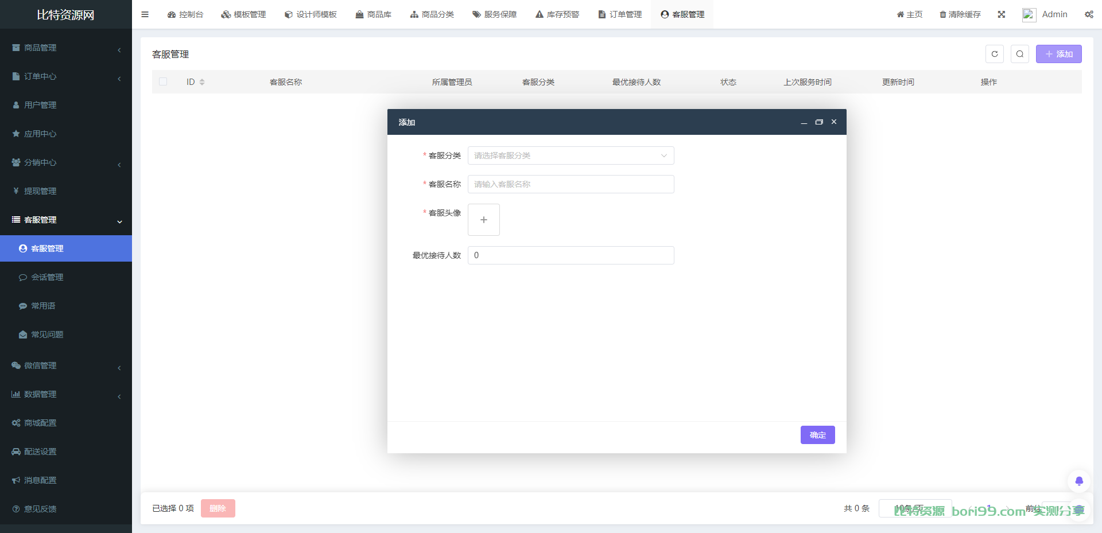The height and width of the screenshot is (533, 1102).
Task: Click the 最优接待人数 column header
Action: pyautogui.click(x=637, y=82)
